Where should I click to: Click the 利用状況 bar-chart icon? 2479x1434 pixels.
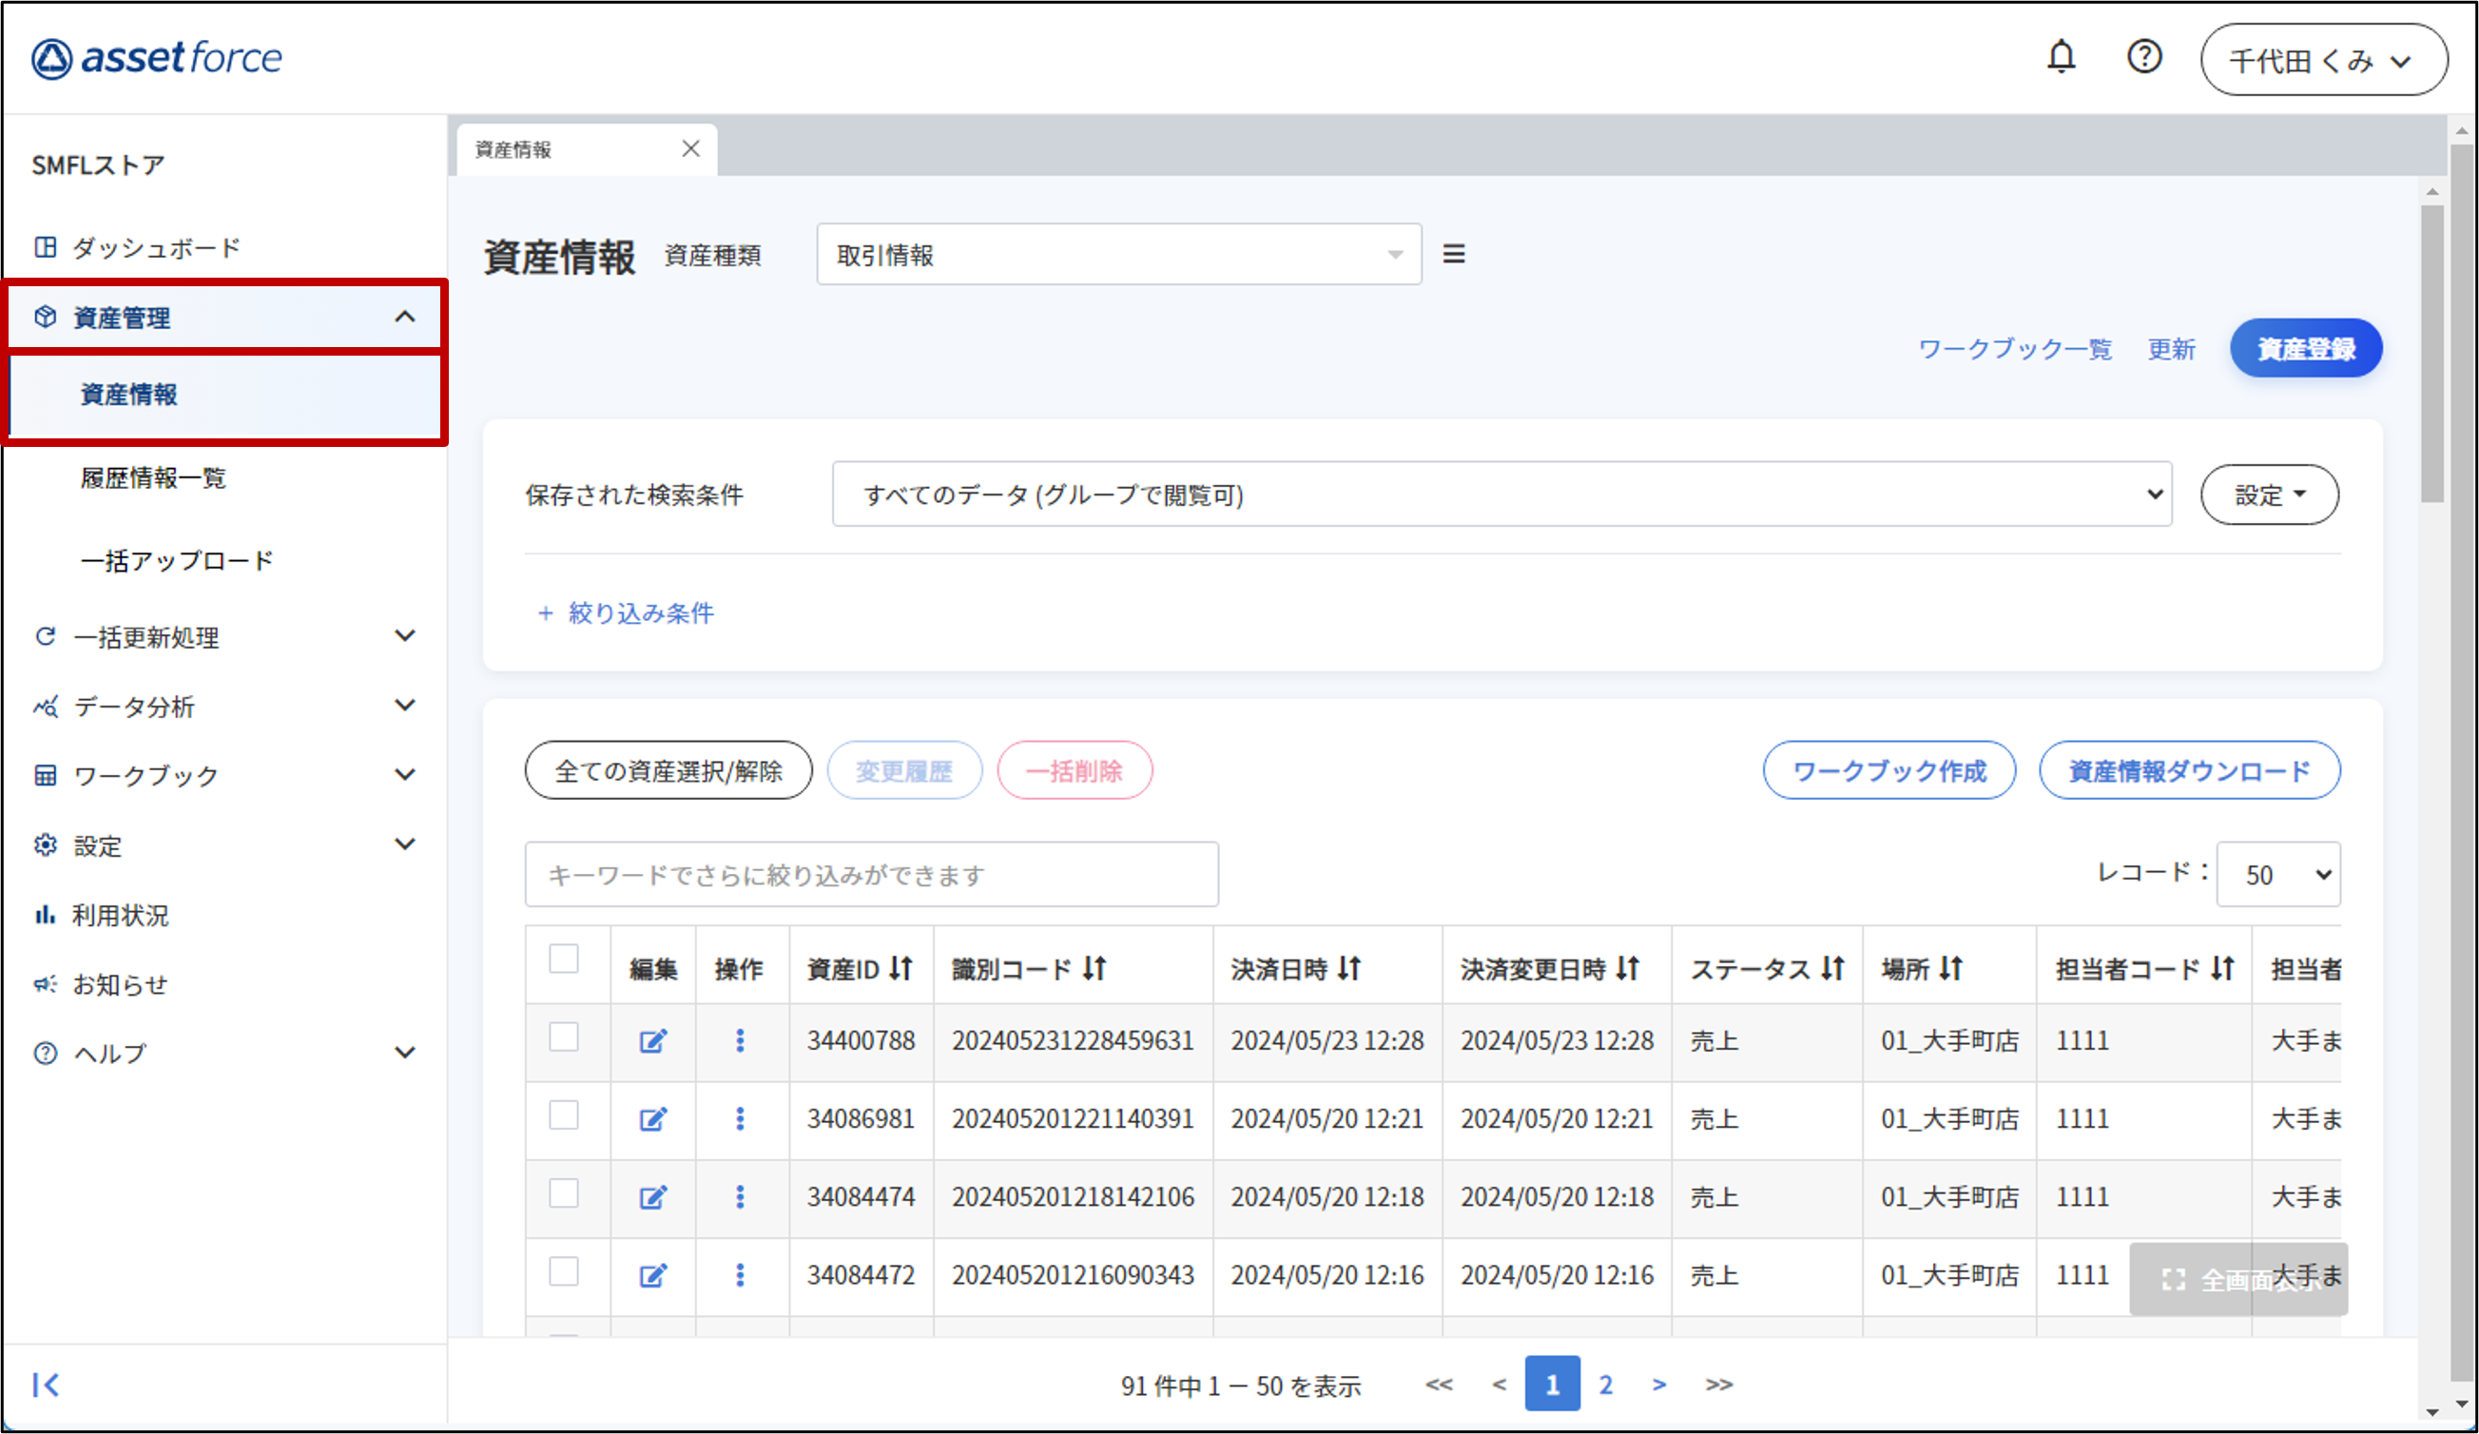click(x=46, y=915)
